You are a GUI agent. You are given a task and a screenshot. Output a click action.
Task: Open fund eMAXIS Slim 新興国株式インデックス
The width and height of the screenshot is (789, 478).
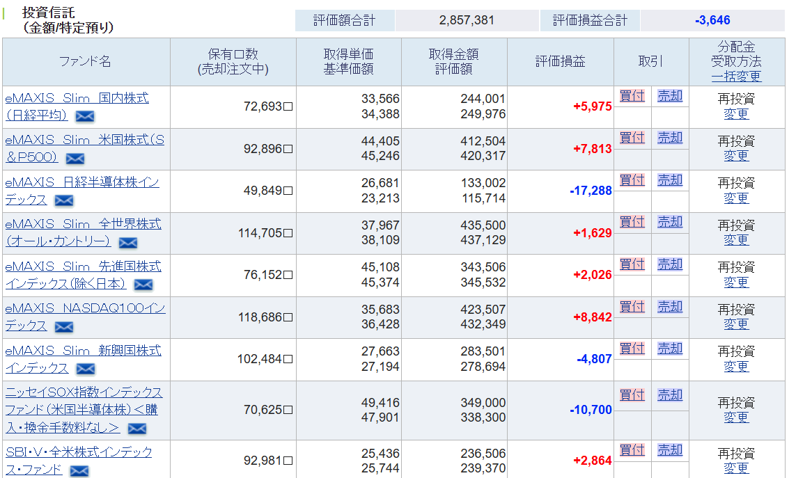(x=83, y=359)
